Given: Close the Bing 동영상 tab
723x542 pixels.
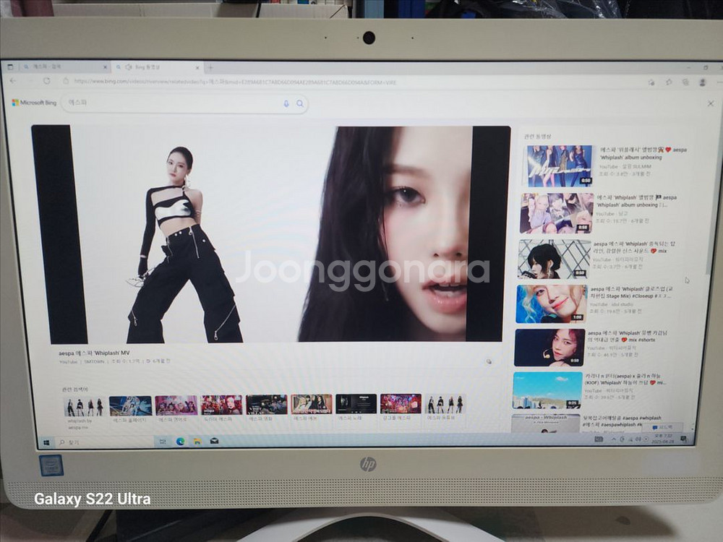Looking at the screenshot, I should coord(197,68).
